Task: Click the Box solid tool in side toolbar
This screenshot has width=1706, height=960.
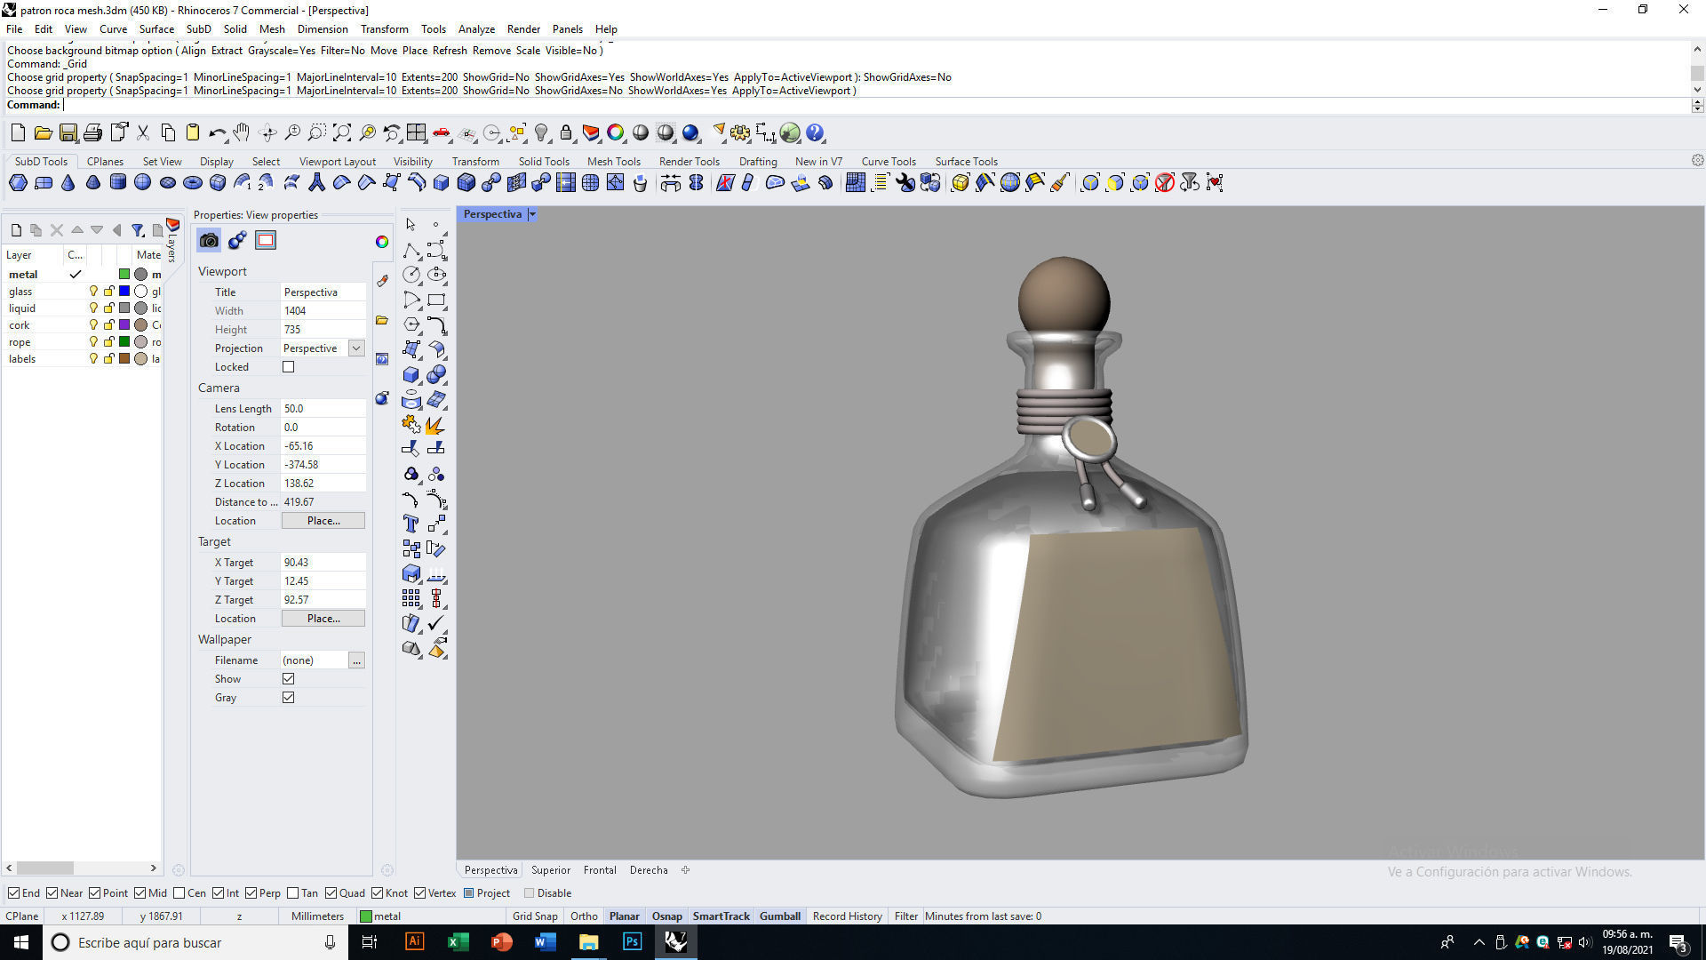Action: [411, 374]
